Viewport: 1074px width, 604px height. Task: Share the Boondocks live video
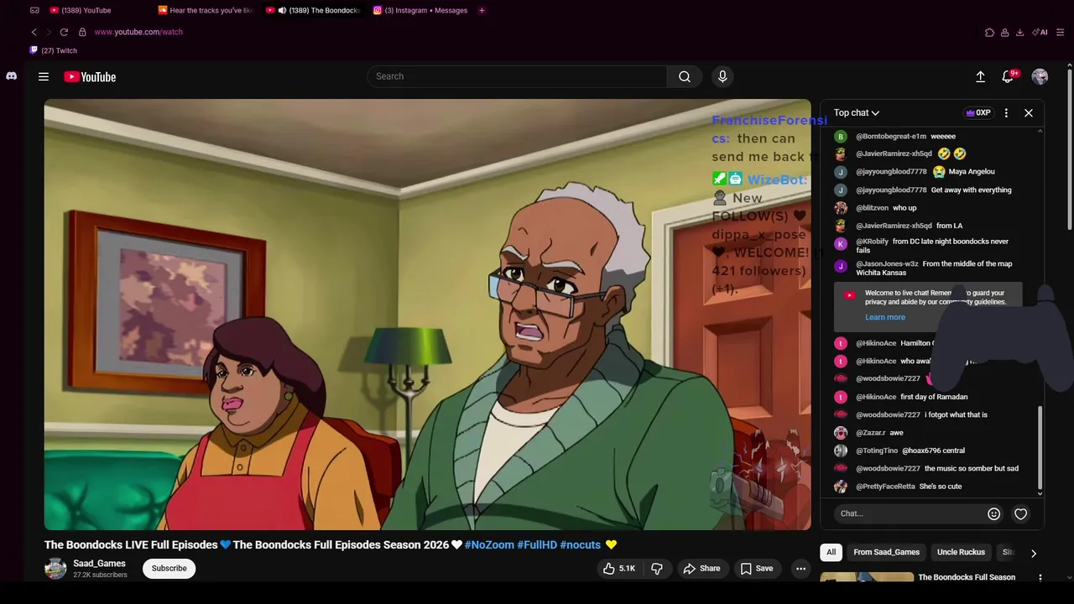tap(701, 569)
